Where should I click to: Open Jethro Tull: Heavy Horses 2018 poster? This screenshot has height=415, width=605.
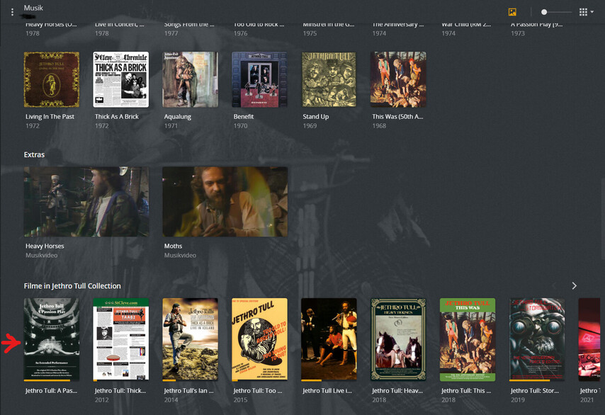[x=398, y=339]
